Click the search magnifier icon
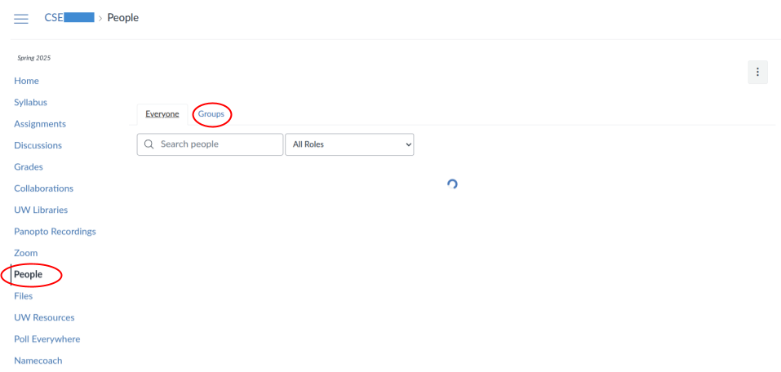 click(149, 144)
